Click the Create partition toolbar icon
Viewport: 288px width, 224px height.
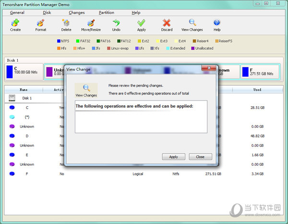pyautogui.click(x=15, y=23)
